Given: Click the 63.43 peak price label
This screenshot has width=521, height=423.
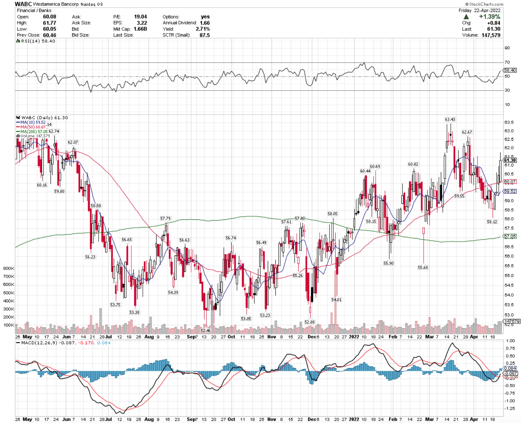Looking at the screenshot, I should 450,119.
